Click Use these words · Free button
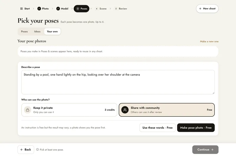This screenshot has width=236, height=156. [x=158, y=128]
